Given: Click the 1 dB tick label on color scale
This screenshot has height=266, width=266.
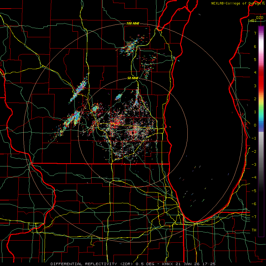Looking at the screenshot, I should coord(255,112).
